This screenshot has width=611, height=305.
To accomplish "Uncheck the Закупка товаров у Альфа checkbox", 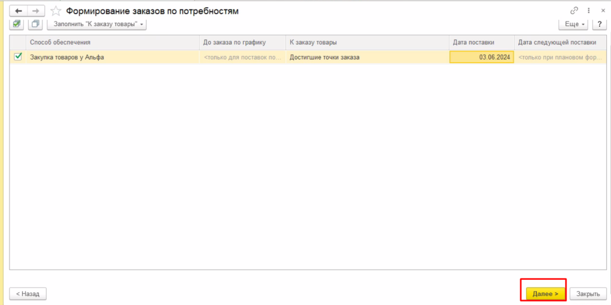I will [18, 57].
